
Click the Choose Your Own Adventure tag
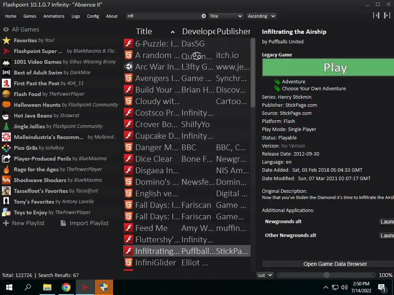tap(314, 89)
